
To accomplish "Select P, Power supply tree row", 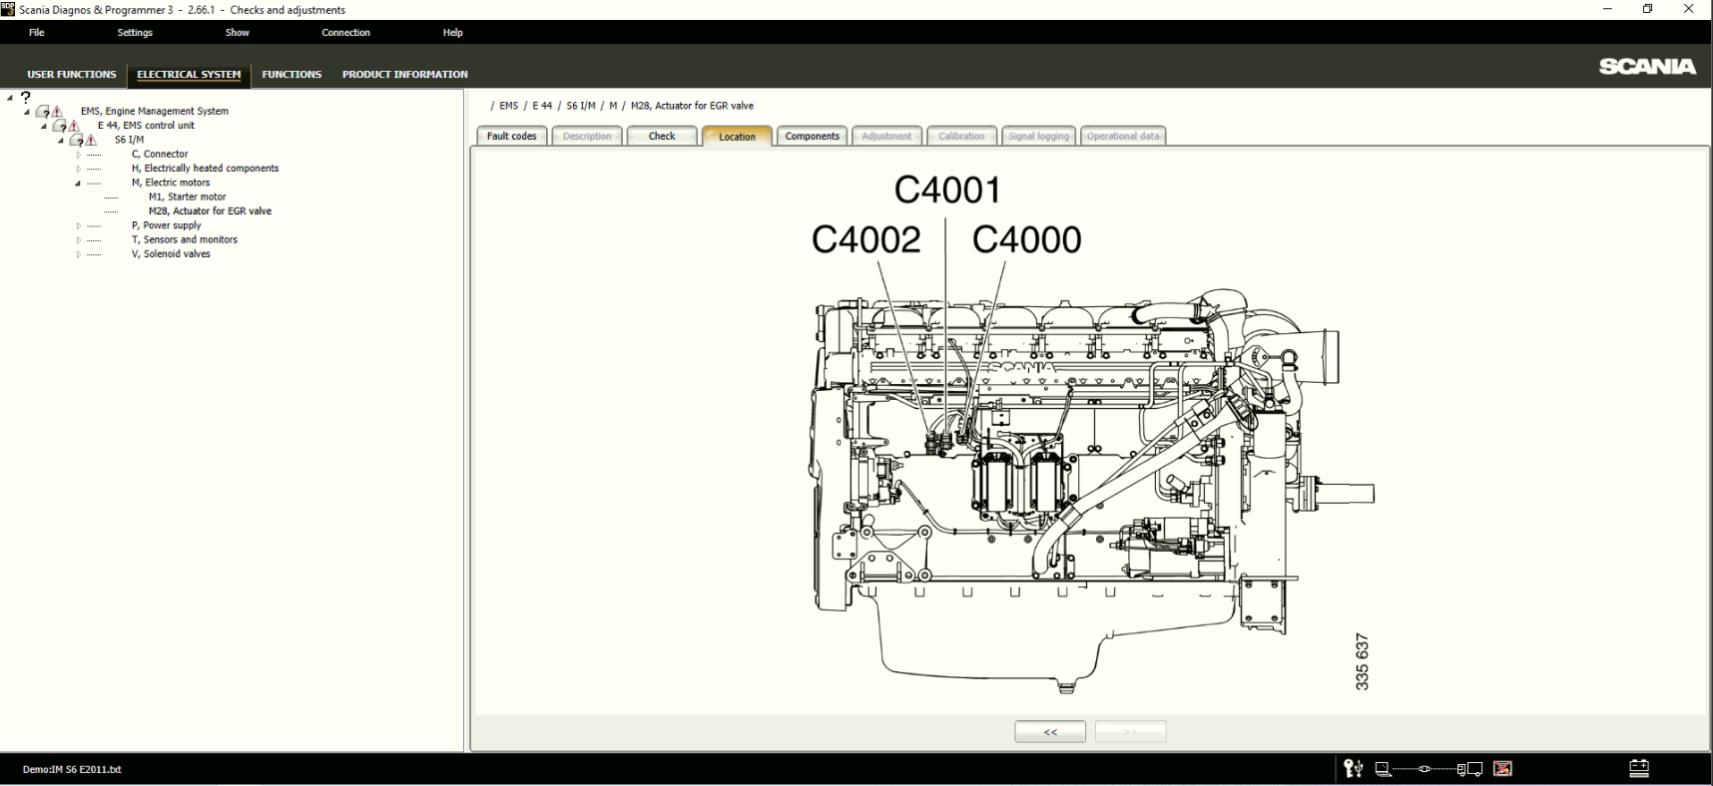I will click(166, 226).
